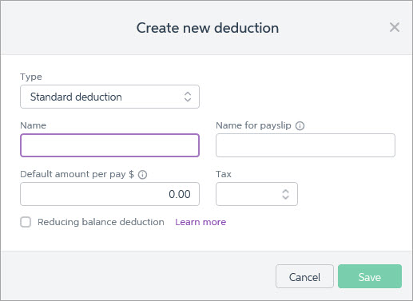Click the Create new deduction title
413x301 pixels.
pyautogui.click(x=208, y=28)
